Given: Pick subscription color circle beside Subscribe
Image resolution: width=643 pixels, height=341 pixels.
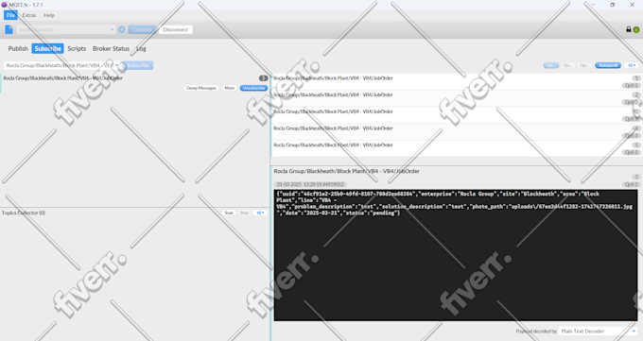Looking at the screenshot, I should tap(122, 65).
